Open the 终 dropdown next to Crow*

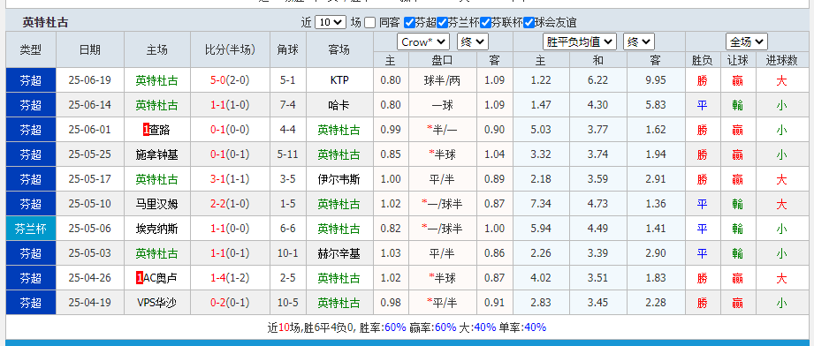point(473,42)
